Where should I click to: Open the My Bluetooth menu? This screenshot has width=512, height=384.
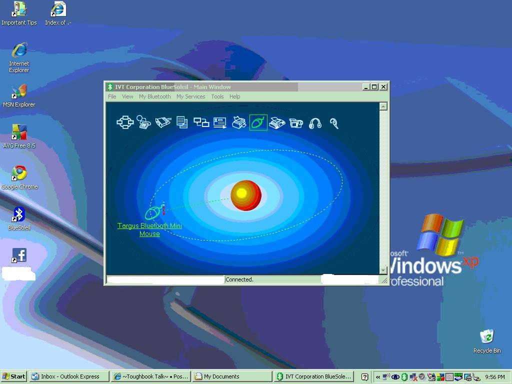[x=155, y=96]
